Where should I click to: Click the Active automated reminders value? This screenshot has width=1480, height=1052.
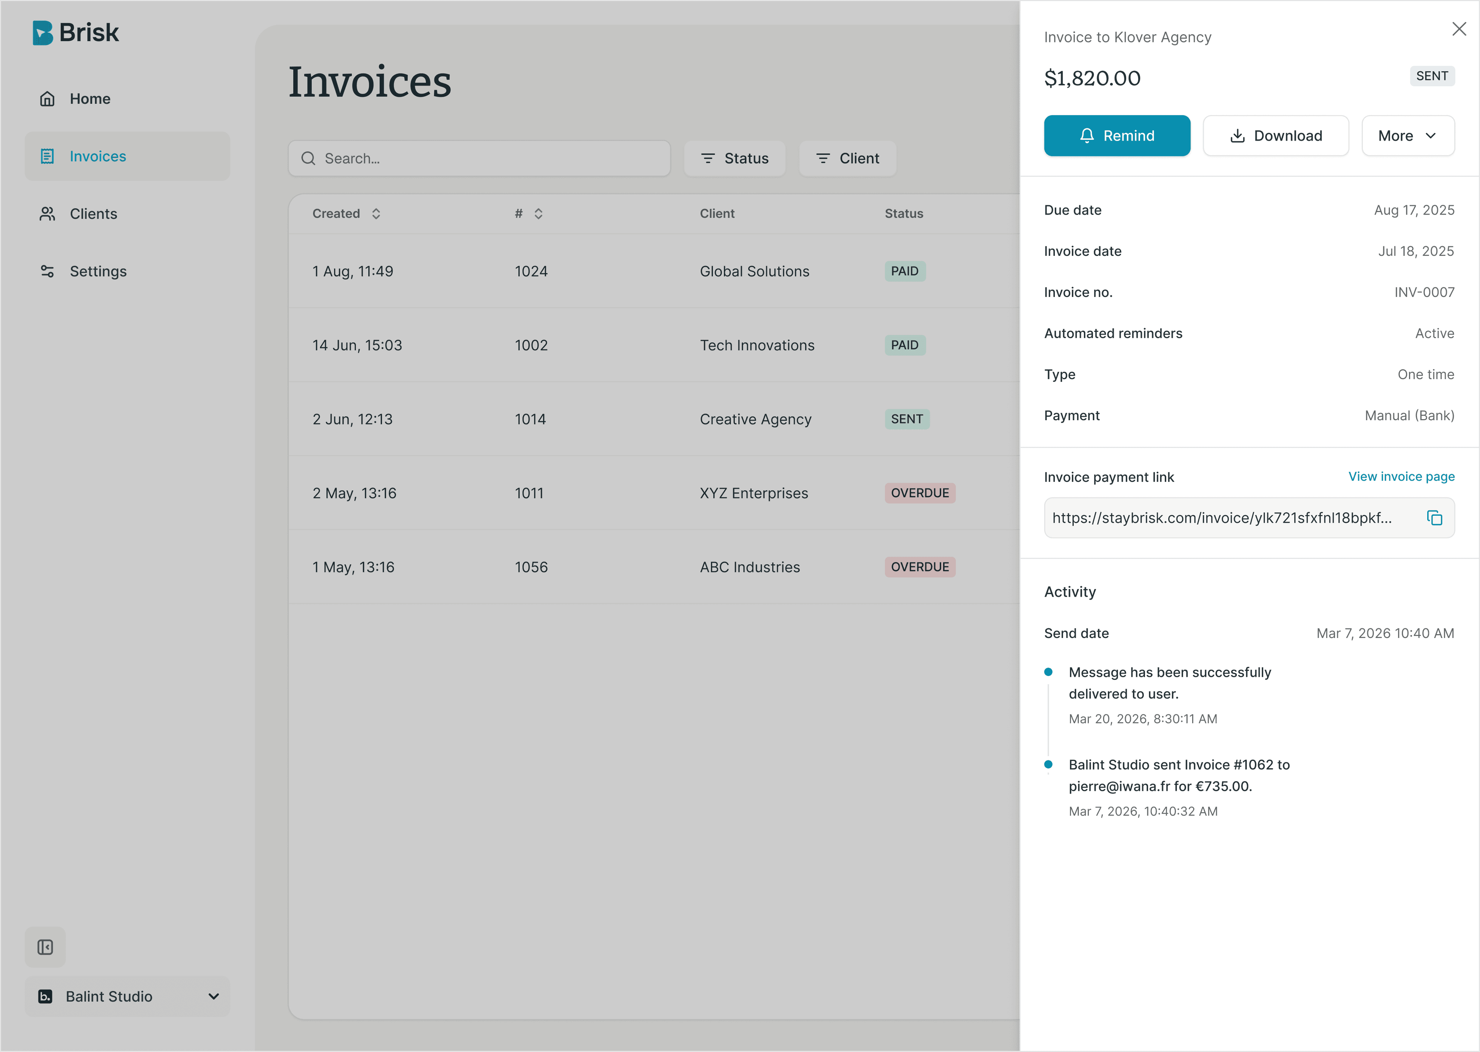(x=1435, y=333)
